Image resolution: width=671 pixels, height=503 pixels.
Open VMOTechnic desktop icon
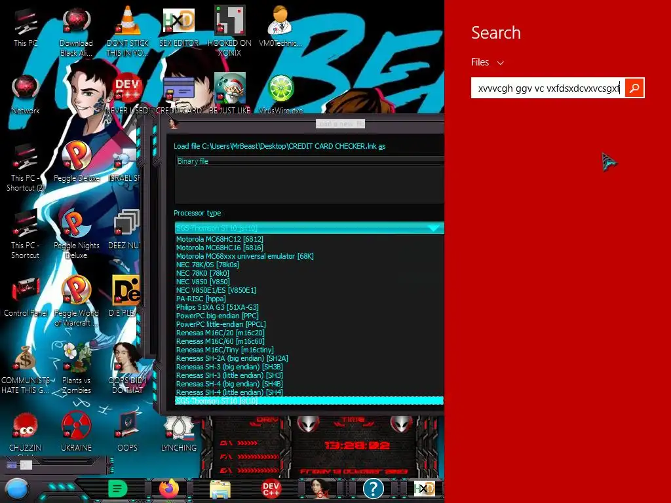[x=280, y=26]
